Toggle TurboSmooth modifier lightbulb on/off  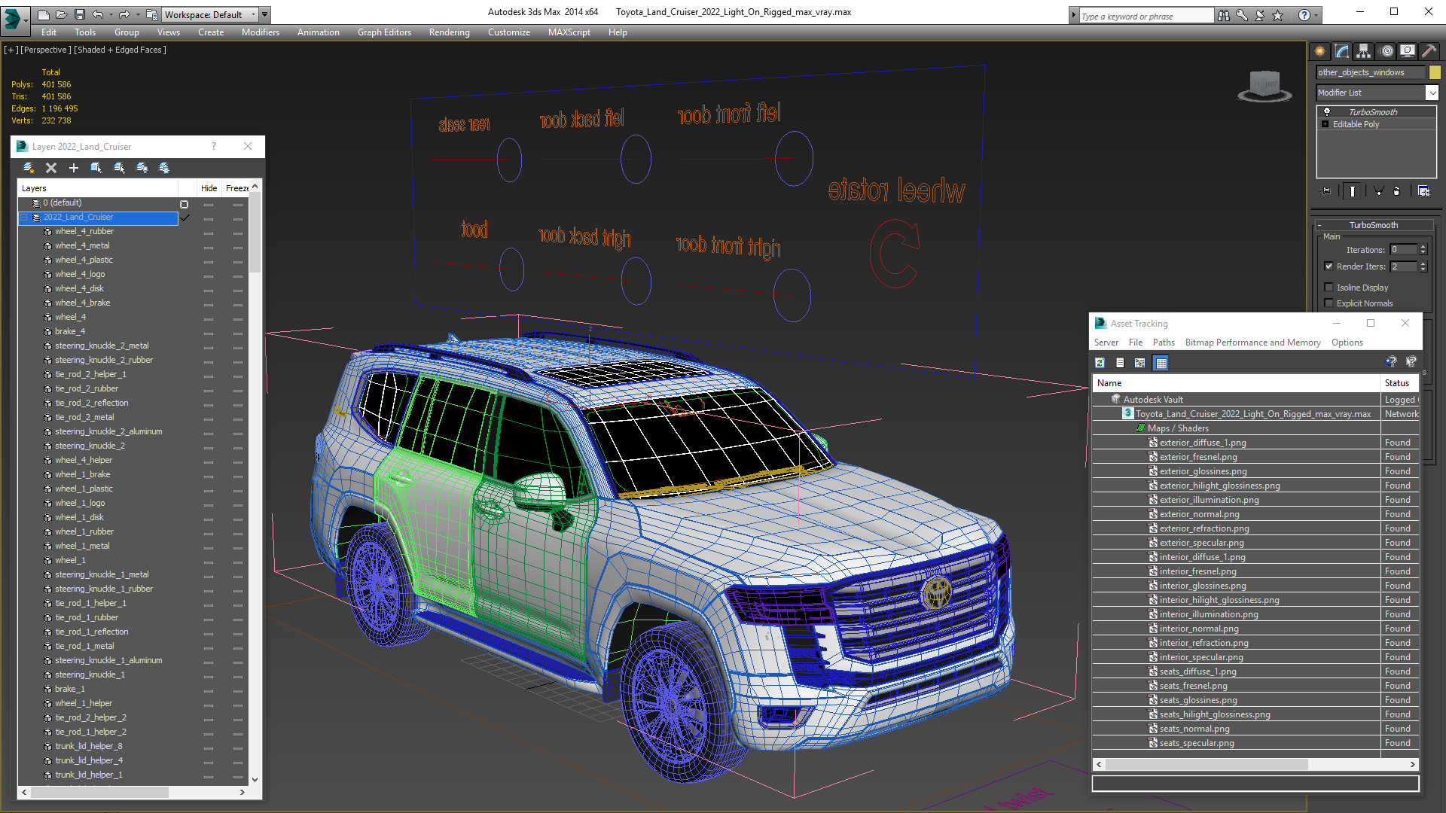tap(1327, 111)
